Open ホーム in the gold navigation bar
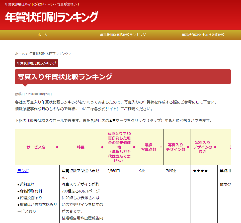 pyautogui.click(x=42, y=35)
